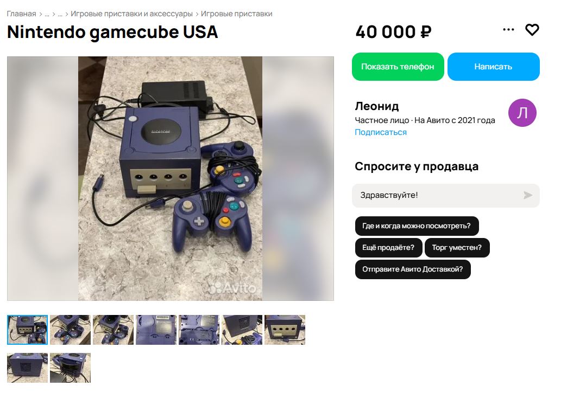This screenshot has width=567, height=399.
Task: Expand the first collapsed breadcrumb ellipsis
Action: (x=47, y=14)
